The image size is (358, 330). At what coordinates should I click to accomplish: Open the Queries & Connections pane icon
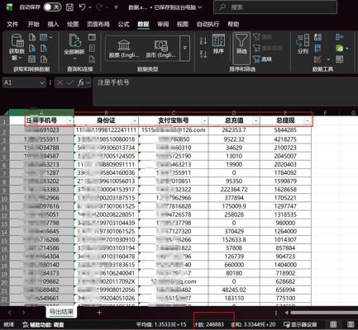tap(92, 37)
